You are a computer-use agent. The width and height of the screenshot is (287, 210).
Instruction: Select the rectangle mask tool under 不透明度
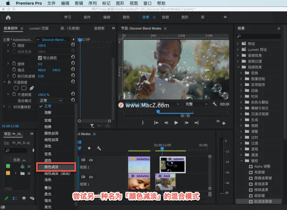click(x=24, y=88)
